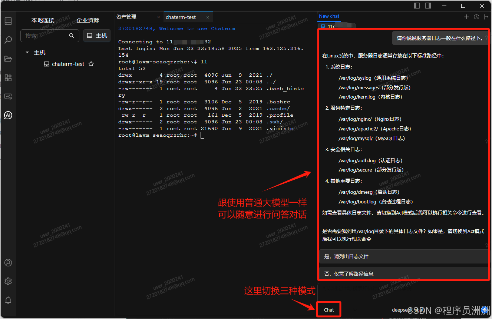Switch to the 企业资源 tab
492x319 pixels.
[88, 20]
